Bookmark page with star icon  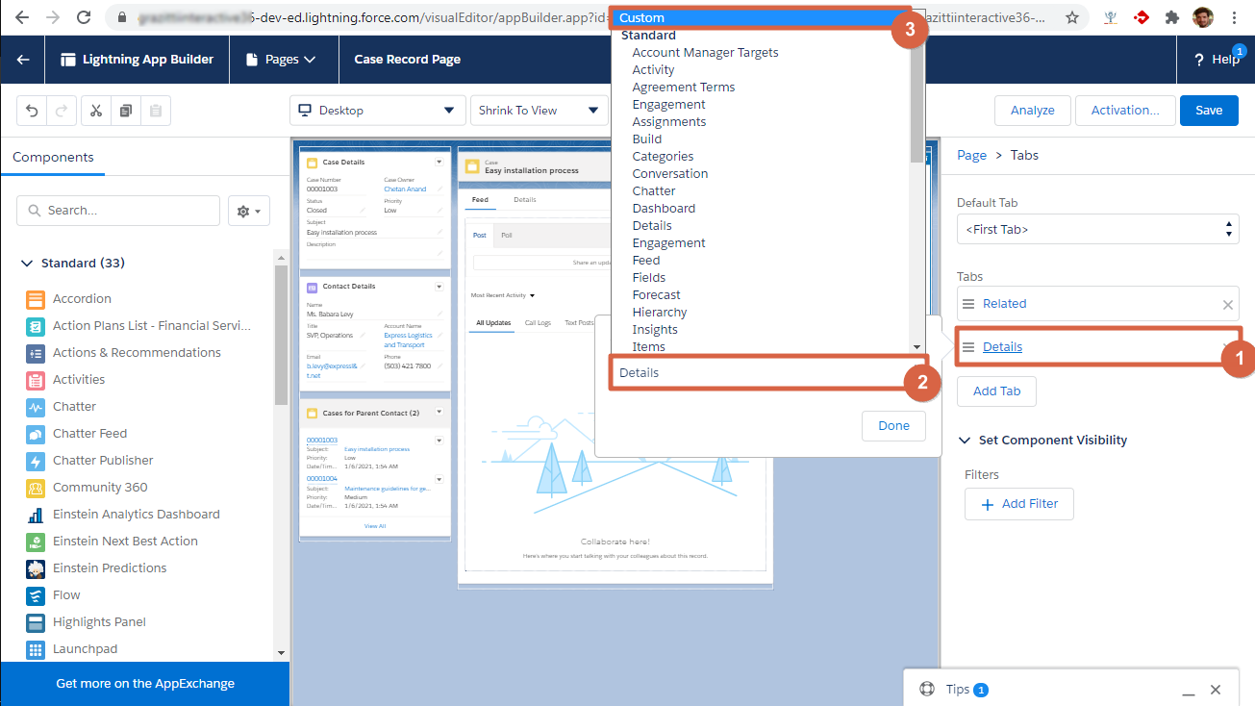(1071, 17)
